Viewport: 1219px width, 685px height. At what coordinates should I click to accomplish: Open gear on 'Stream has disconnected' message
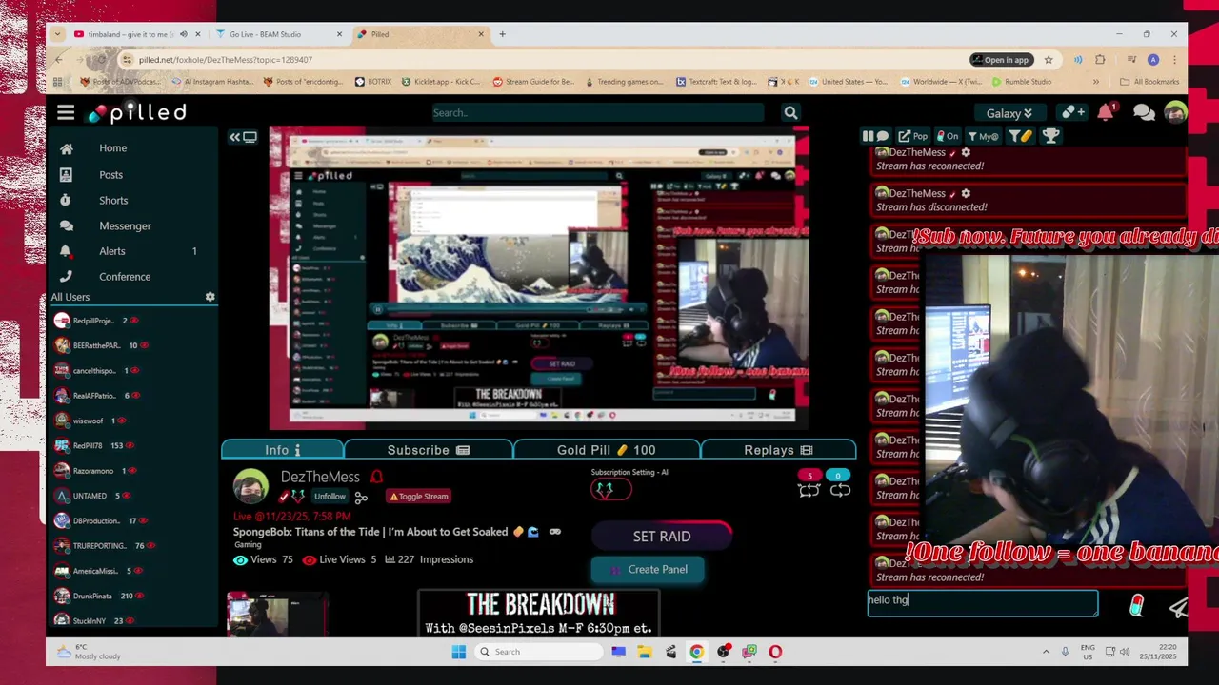point(966,193)
